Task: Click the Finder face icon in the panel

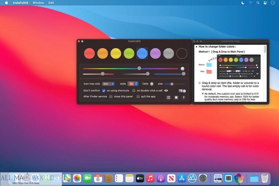Action: [180, 91]
